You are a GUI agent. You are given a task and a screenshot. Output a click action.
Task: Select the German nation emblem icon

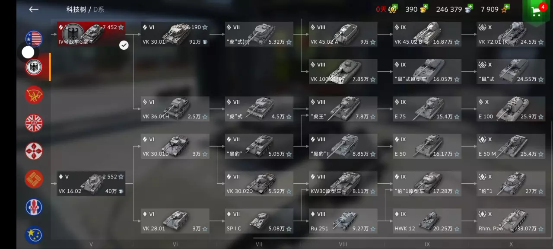point(34,67)
